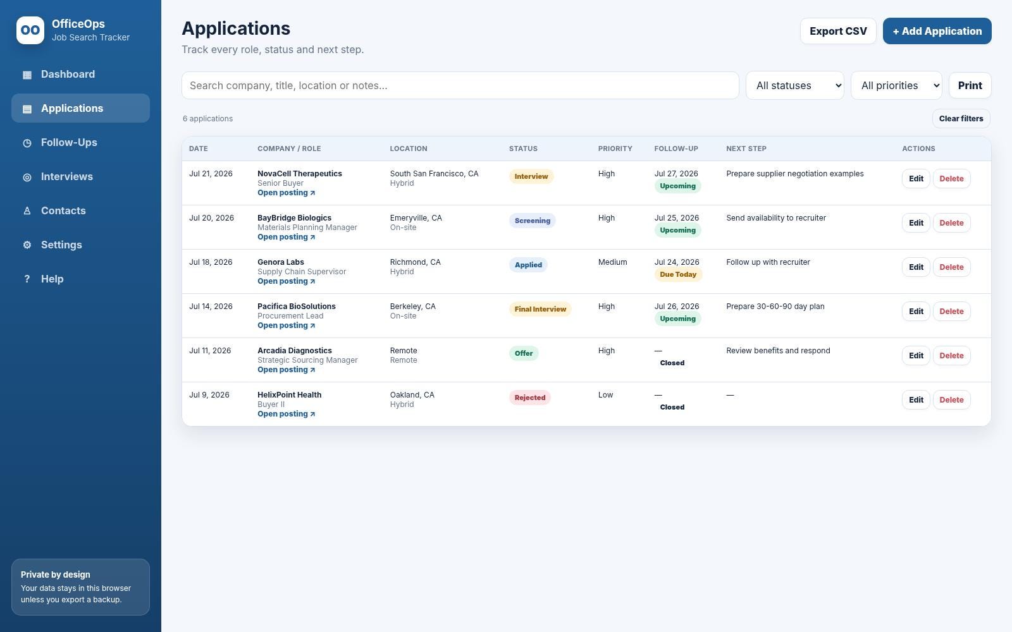Export applications as CSV
This screenshot has height=632, width=1012.
coord(838,31)
